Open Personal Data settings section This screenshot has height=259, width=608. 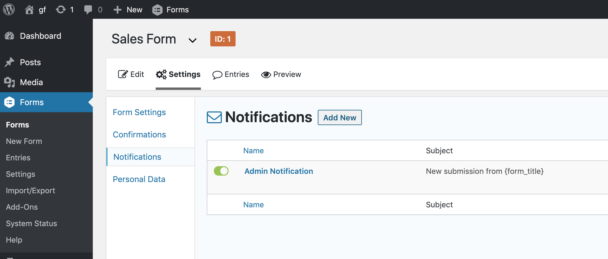139,179
